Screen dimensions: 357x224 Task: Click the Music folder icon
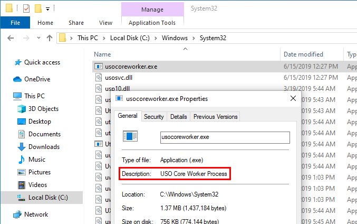point(22,160)
